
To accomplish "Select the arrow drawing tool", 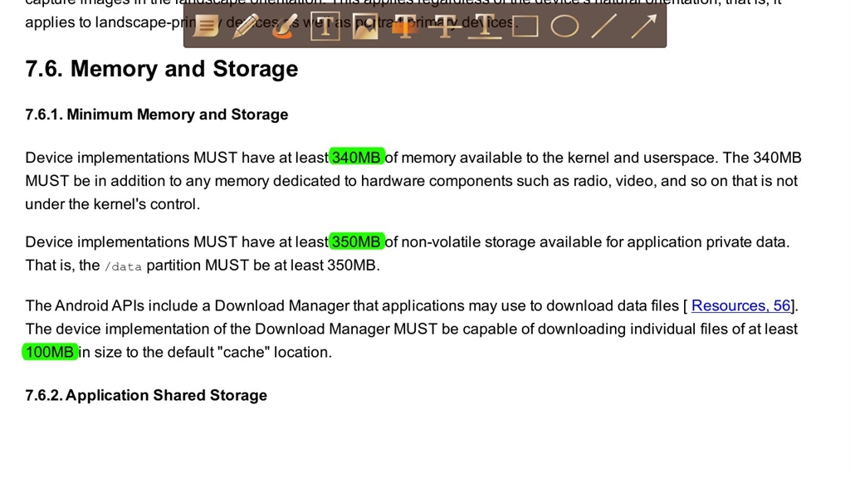I will pyautogui.click(x=644, y=26).
